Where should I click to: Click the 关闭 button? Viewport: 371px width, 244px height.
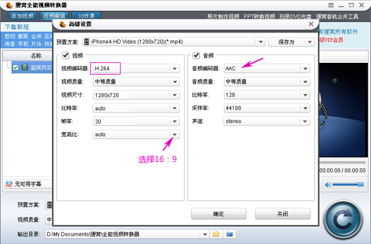click(283, 214)
